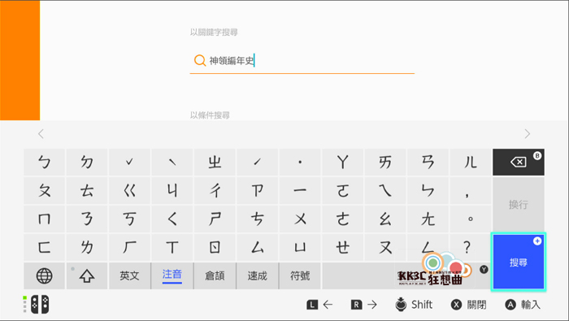569x321 pixels.
Task: Tap the ㄌ key
Action: pos(87,247)
